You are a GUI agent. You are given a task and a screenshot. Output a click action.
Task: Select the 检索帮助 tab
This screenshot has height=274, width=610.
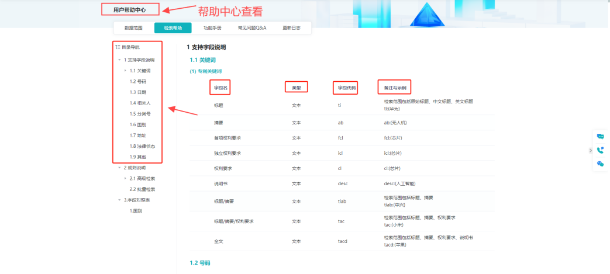pyautogui.click(x=173, y=28)
